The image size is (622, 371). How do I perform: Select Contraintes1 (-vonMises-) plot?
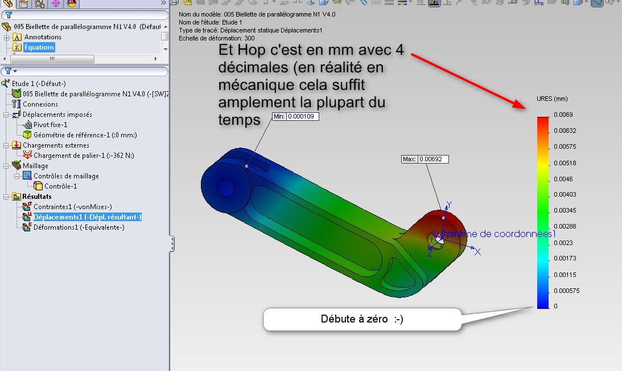click(x=73, y=207)
